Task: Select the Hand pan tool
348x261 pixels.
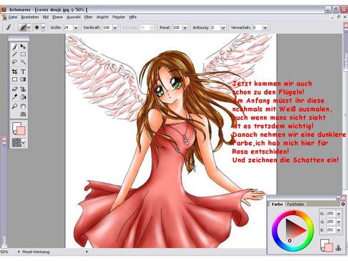Action: coord(23,106)
